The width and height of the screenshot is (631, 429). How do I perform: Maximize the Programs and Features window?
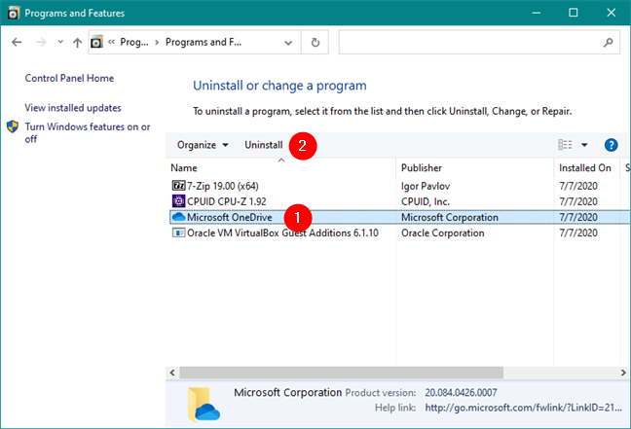click(573, 13)
